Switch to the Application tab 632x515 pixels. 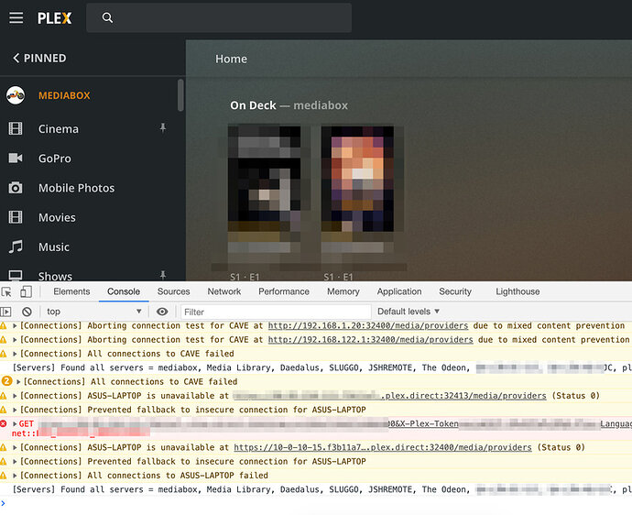coord(399,291)
